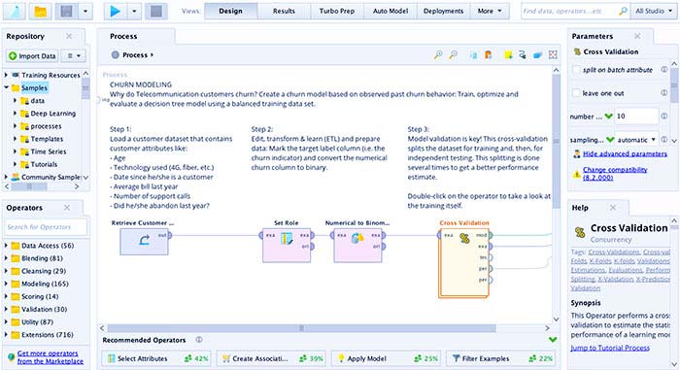This screenshot has height=370, width=680.
Task: Click the Process breadcrumb circle icon
Action: click(x=115, y=55)
